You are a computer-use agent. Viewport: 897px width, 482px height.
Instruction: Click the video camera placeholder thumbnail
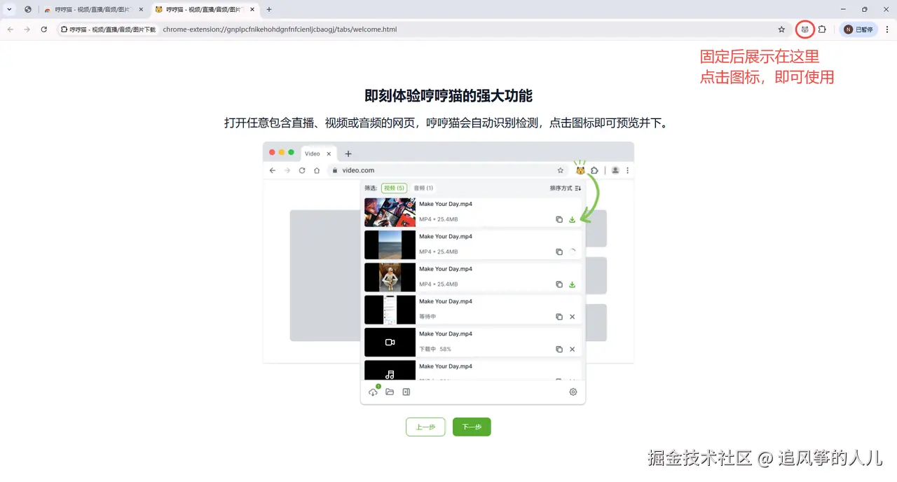390,343
